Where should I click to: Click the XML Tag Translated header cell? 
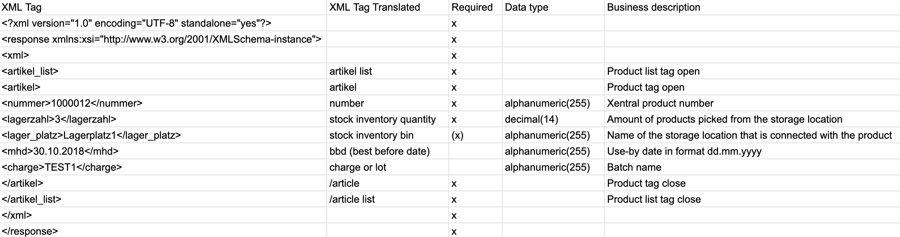pos(374,7)
